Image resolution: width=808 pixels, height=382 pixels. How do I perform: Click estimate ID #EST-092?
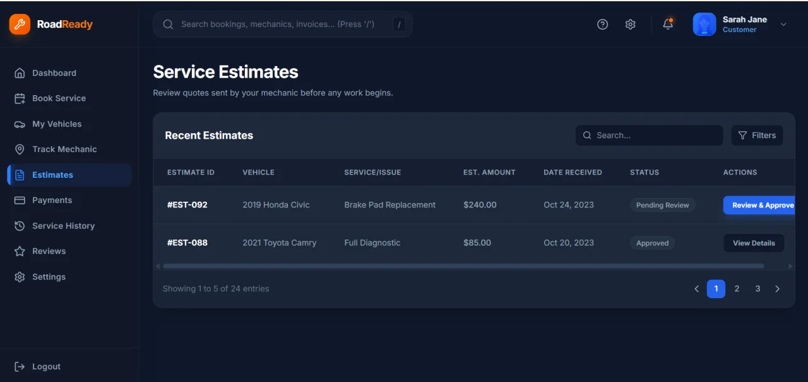(187, 205)
